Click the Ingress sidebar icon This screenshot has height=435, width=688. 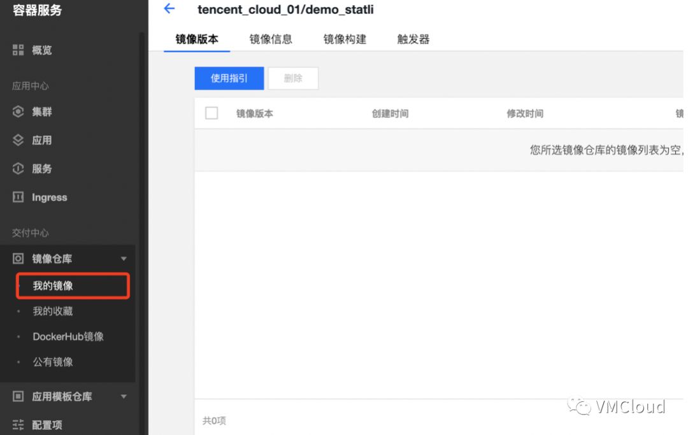(18, 197)
